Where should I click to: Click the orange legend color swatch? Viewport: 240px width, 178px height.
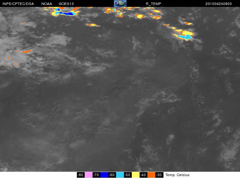(x=152, y=175)
